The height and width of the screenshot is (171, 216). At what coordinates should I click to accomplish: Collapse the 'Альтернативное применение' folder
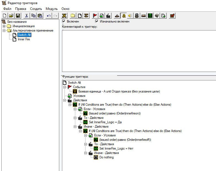(4, 30)
